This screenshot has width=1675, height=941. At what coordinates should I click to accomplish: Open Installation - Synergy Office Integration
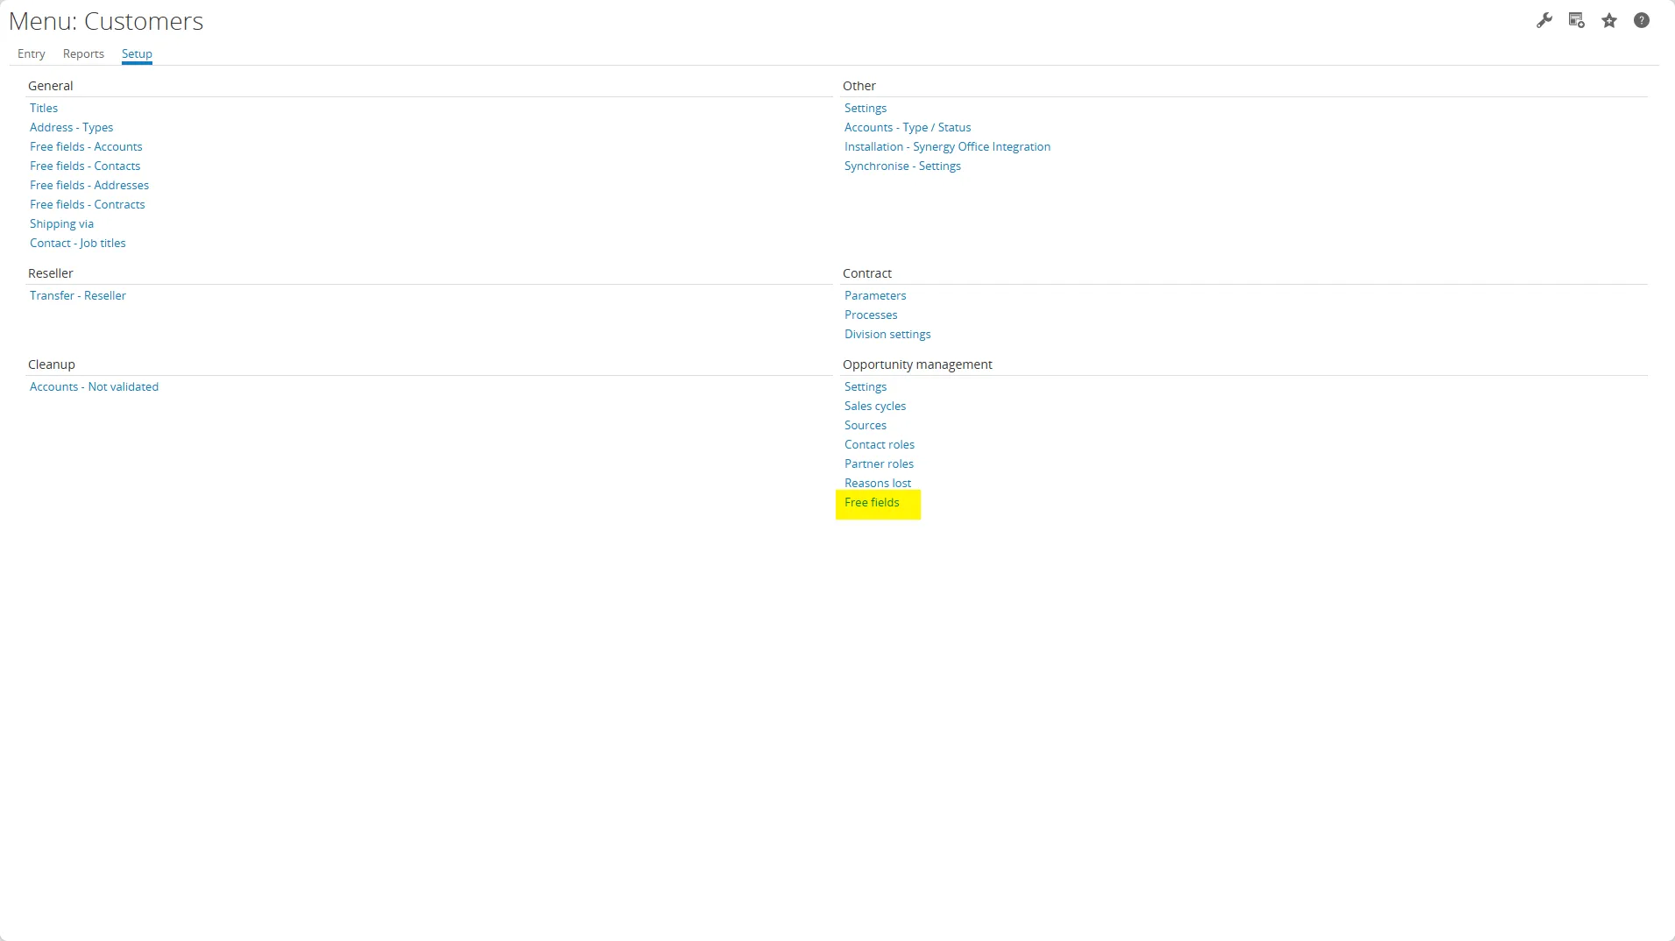coord(947,146)
